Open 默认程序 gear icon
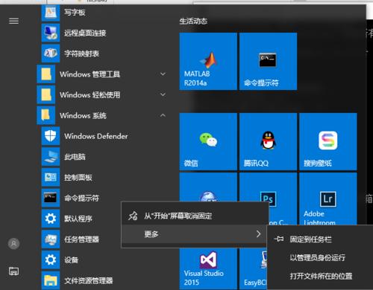 pyautogui.click(x=51, y=219)
